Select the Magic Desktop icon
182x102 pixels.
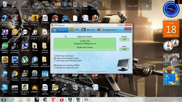click(x=5, y=34)
